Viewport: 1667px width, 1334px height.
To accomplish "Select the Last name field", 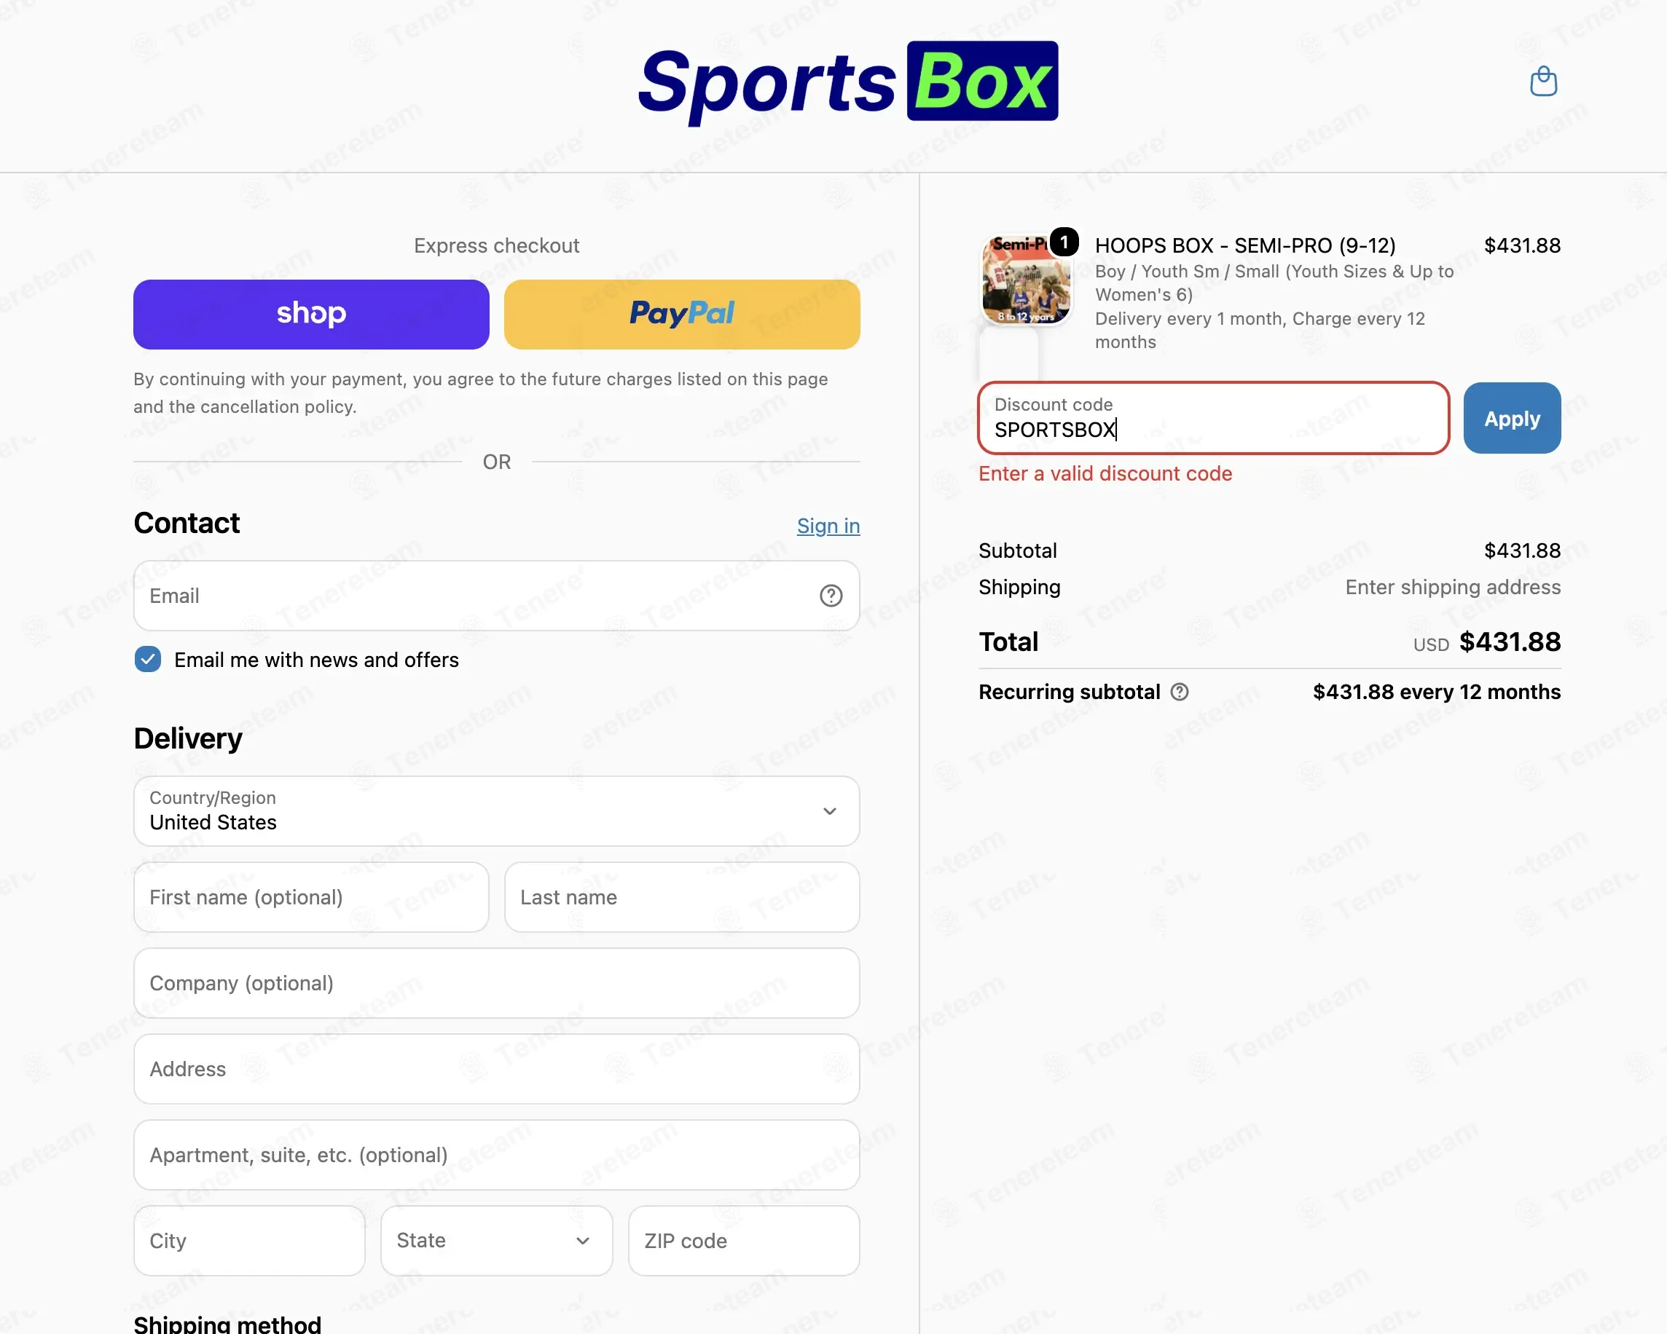I will [682, 897].
